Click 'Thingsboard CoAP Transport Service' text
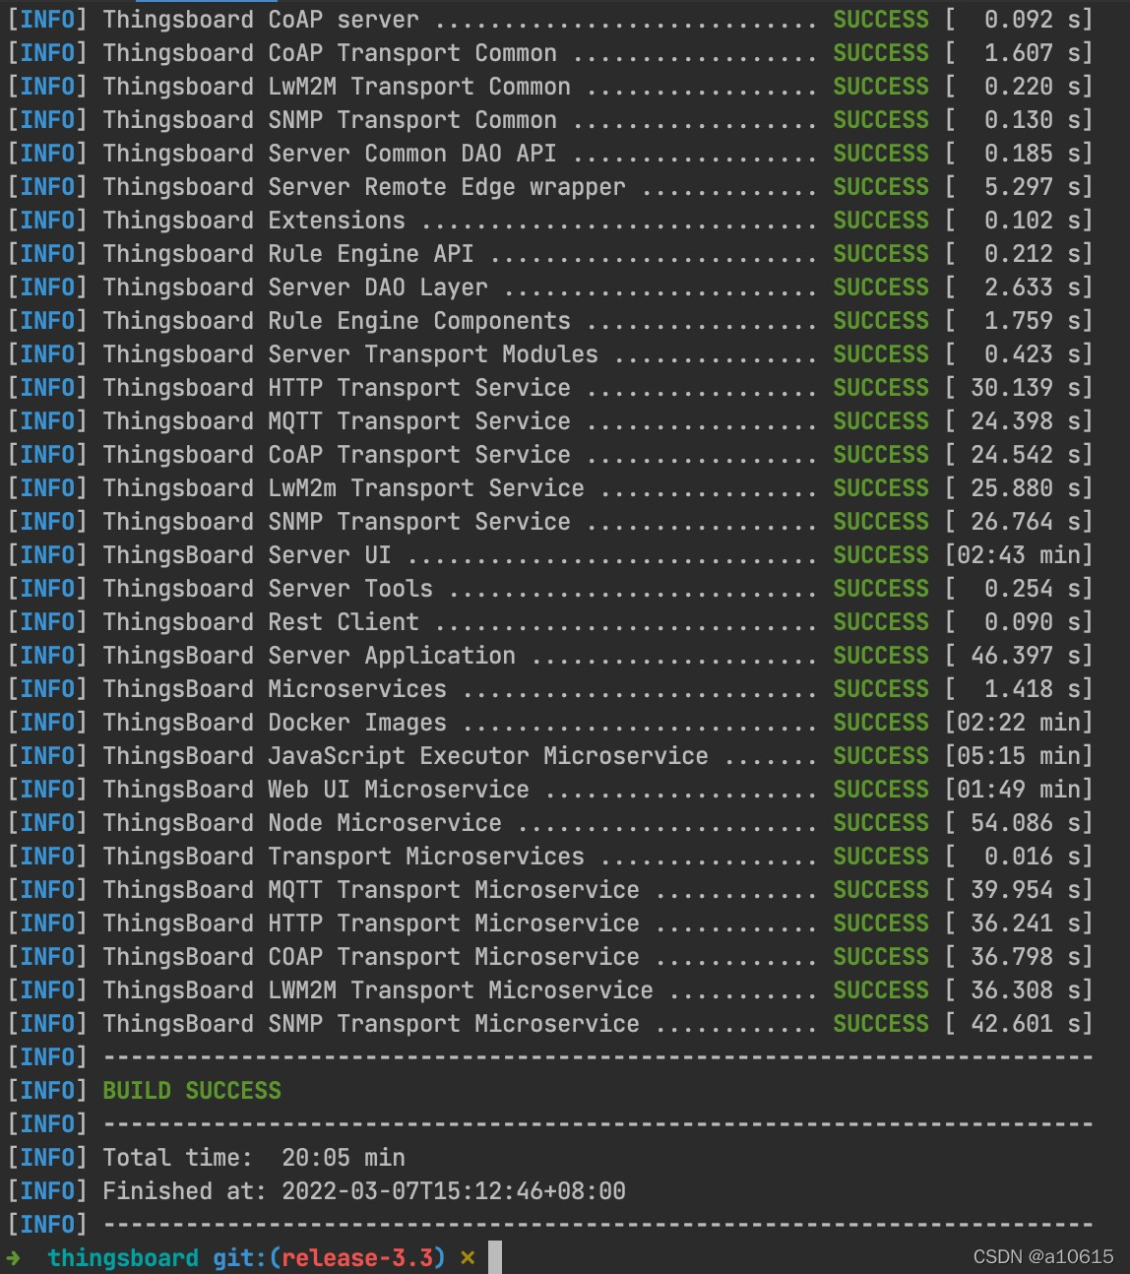This screenshot has width=1130, height=1274. pyautogui.click(x=337, y=455)
